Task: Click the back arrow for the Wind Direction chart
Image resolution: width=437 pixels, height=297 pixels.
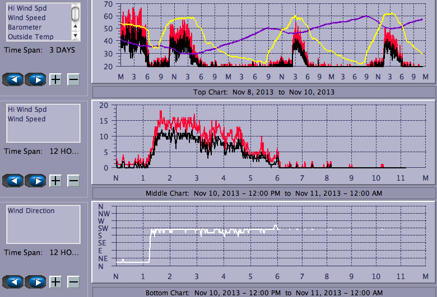Action: pos(14,281)
